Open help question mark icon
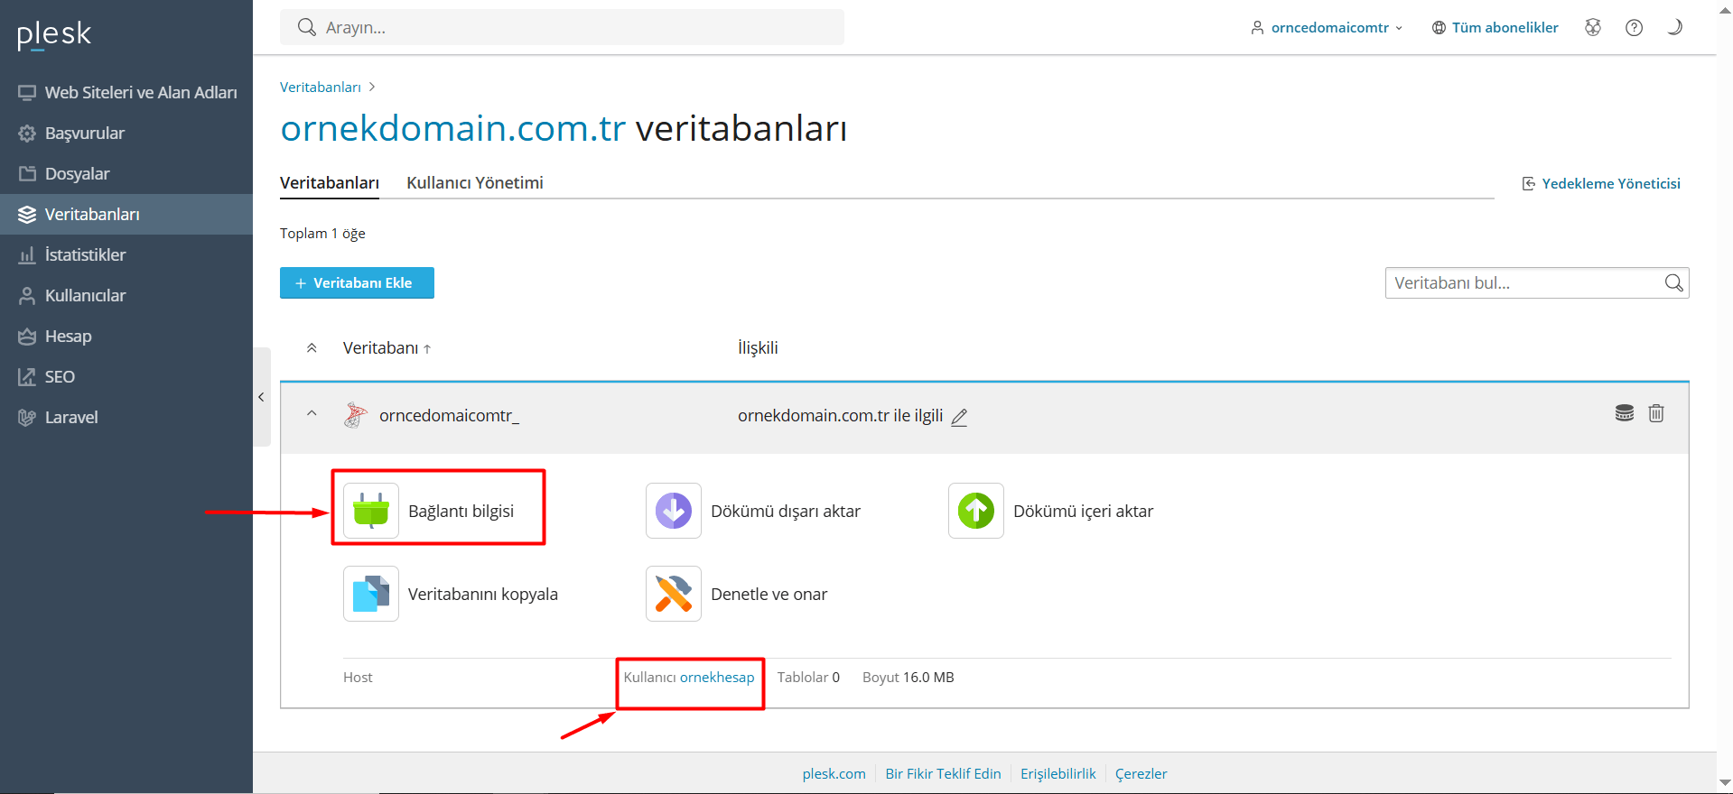This screenshot has height=794, width=1733. coord(1634,28)
